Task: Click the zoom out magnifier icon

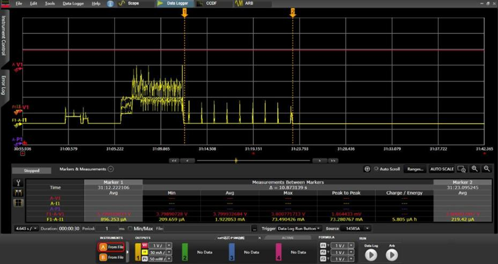Action: 487,169
